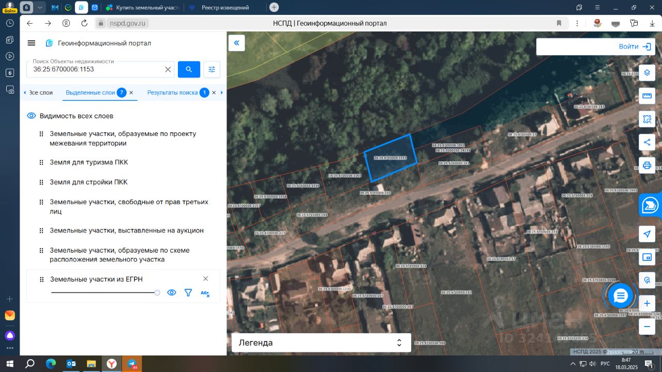This screenshot has height=372, width=662.
Task: Select the ruler measurement tool
Action: (x=646, y=96)
